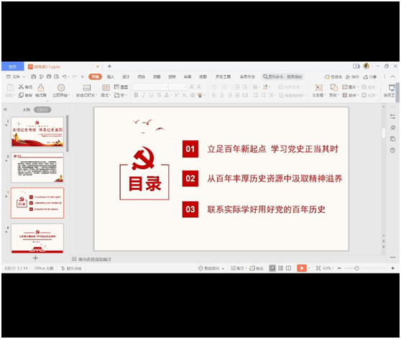The image size is (401, 339).
Task: Switch to slide sorter grid view
Action: [280, 268]
